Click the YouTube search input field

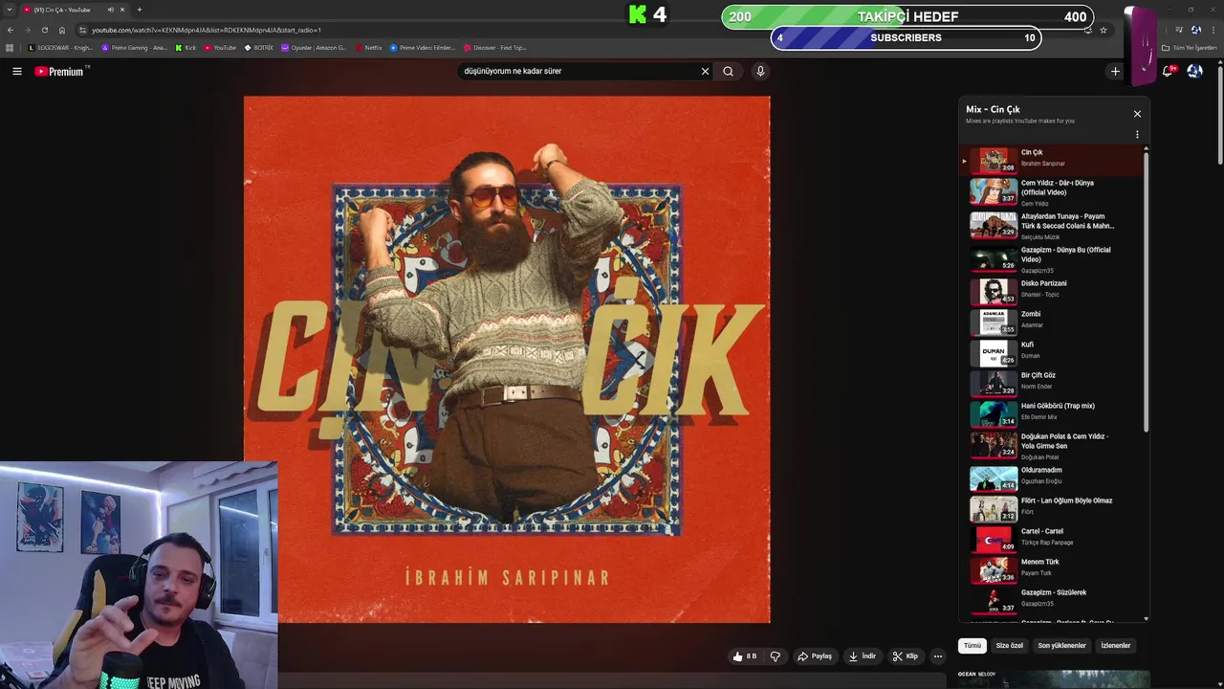click(x=579, y=71)
